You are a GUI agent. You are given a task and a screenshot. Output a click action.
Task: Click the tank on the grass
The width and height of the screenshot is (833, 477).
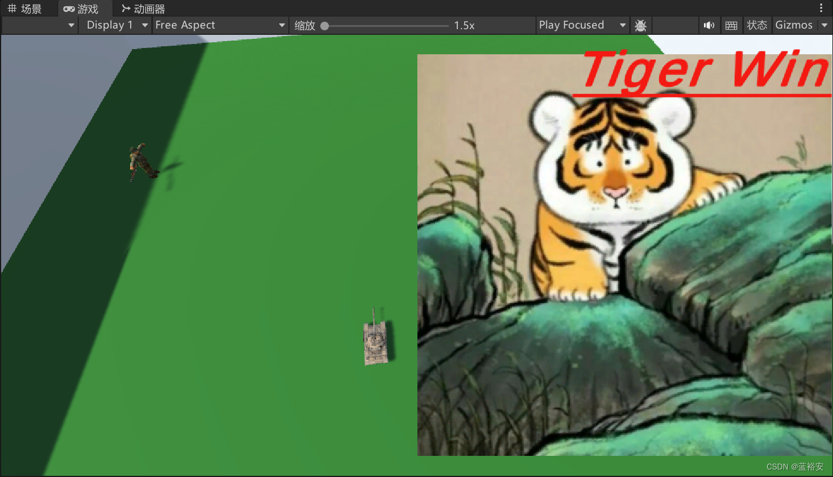coord(376,338)
